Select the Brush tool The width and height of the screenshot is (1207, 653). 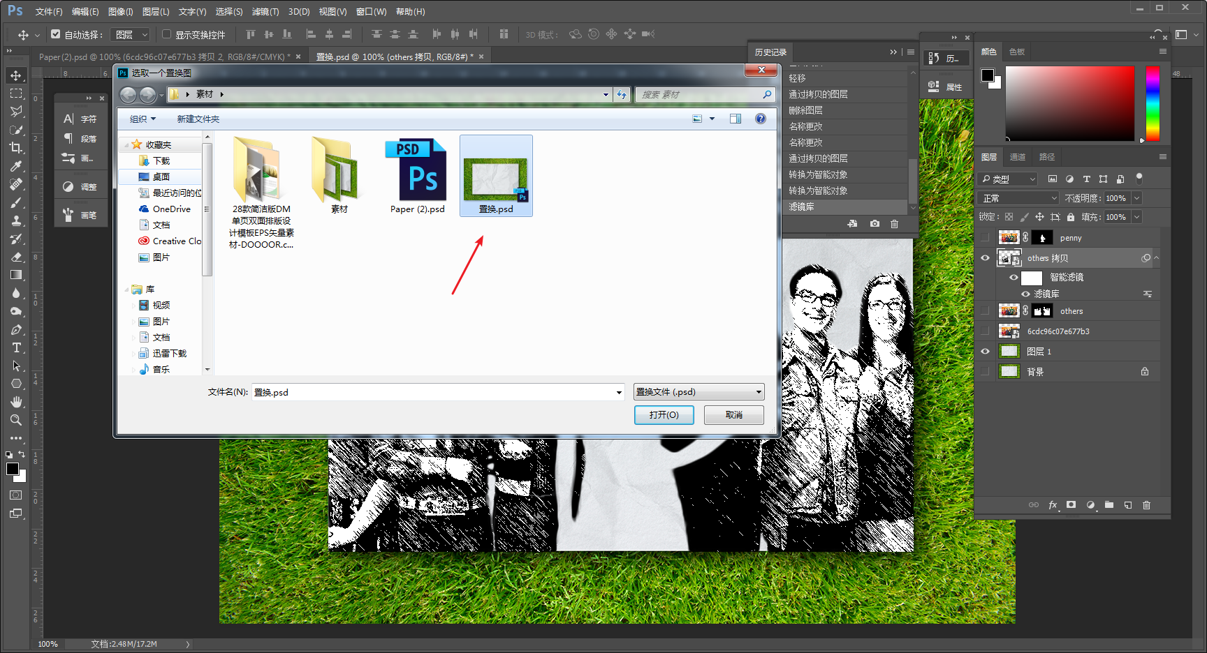(x=16, y=202)
